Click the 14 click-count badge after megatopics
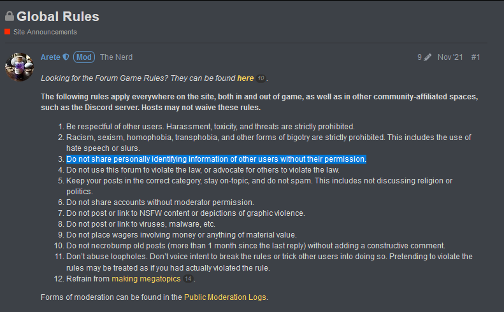 point(188,279)
